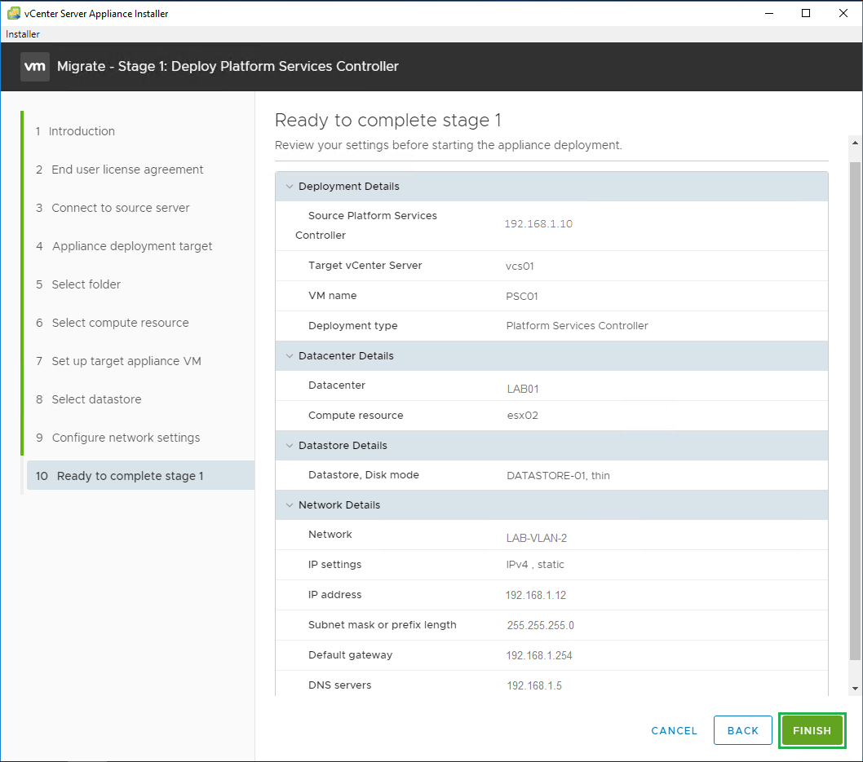This screenshot has width=863, height=762.
Task: Collapse the Datacenter Details section
Action: (289, 356)
